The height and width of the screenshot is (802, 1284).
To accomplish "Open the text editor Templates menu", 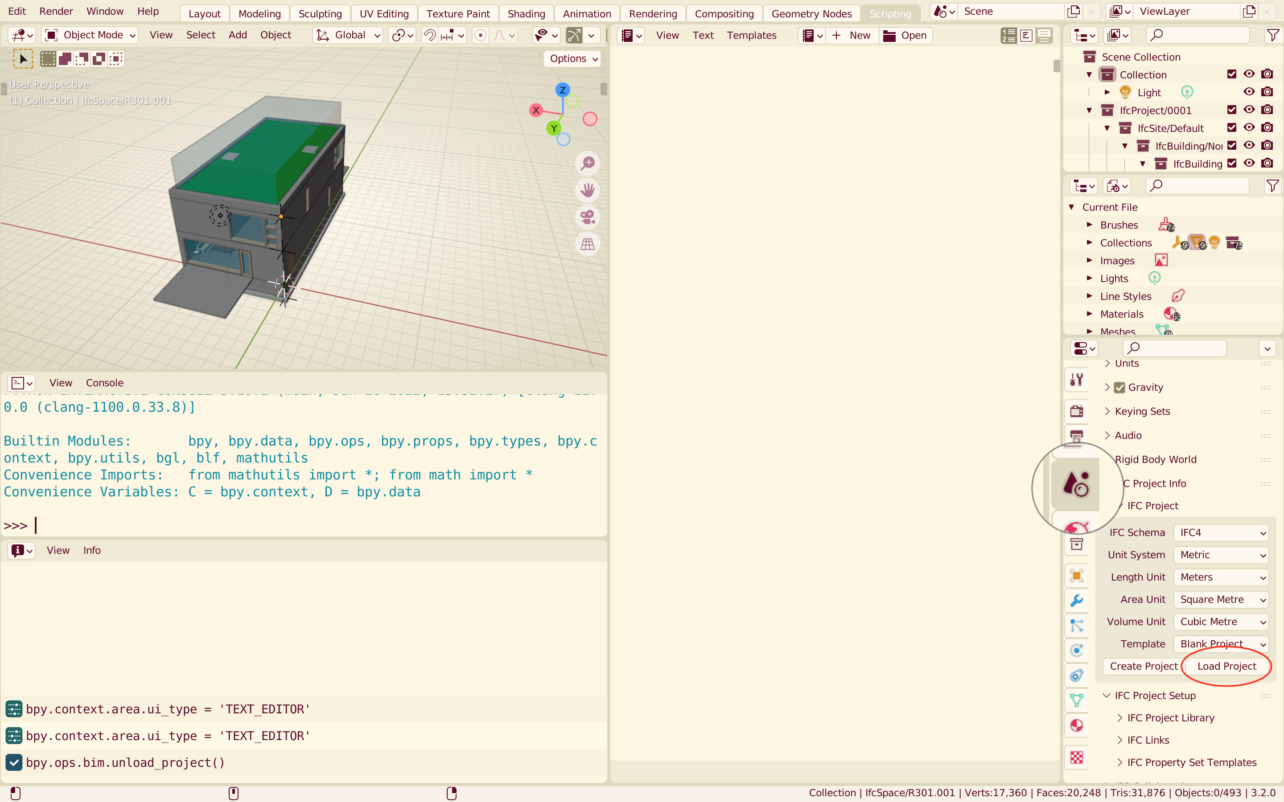I will (x=751, y=36).
